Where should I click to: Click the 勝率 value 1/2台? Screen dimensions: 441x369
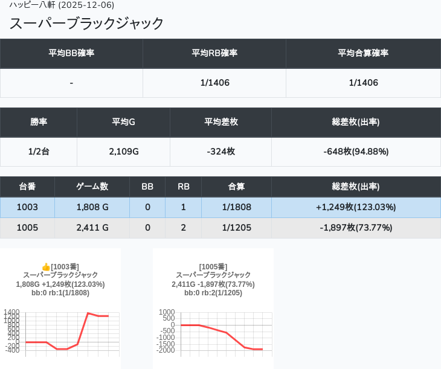pyautogui.click(x=39, y=152)
